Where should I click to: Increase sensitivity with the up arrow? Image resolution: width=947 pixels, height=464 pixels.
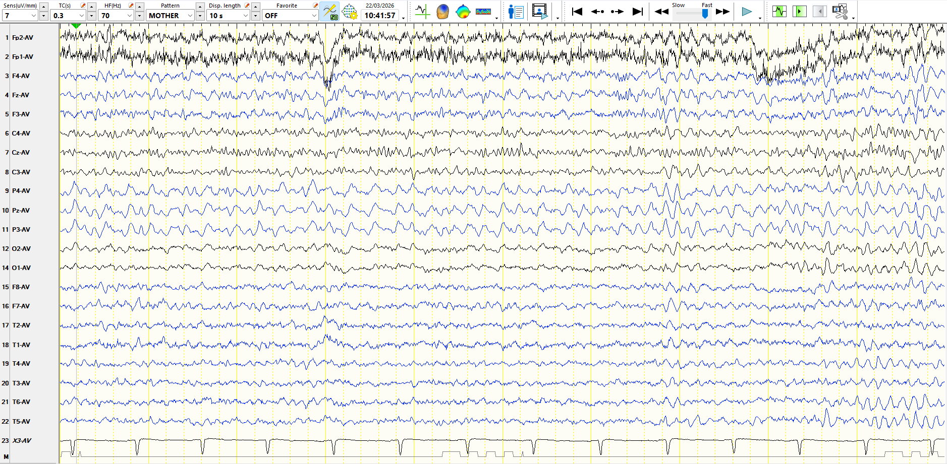pyautogui.click(x=44, y=7)
